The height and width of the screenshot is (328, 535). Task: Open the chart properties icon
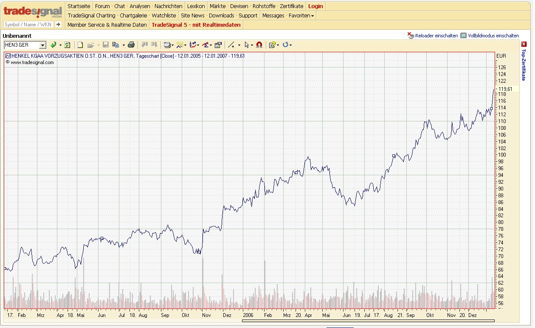tap(218, 45)
